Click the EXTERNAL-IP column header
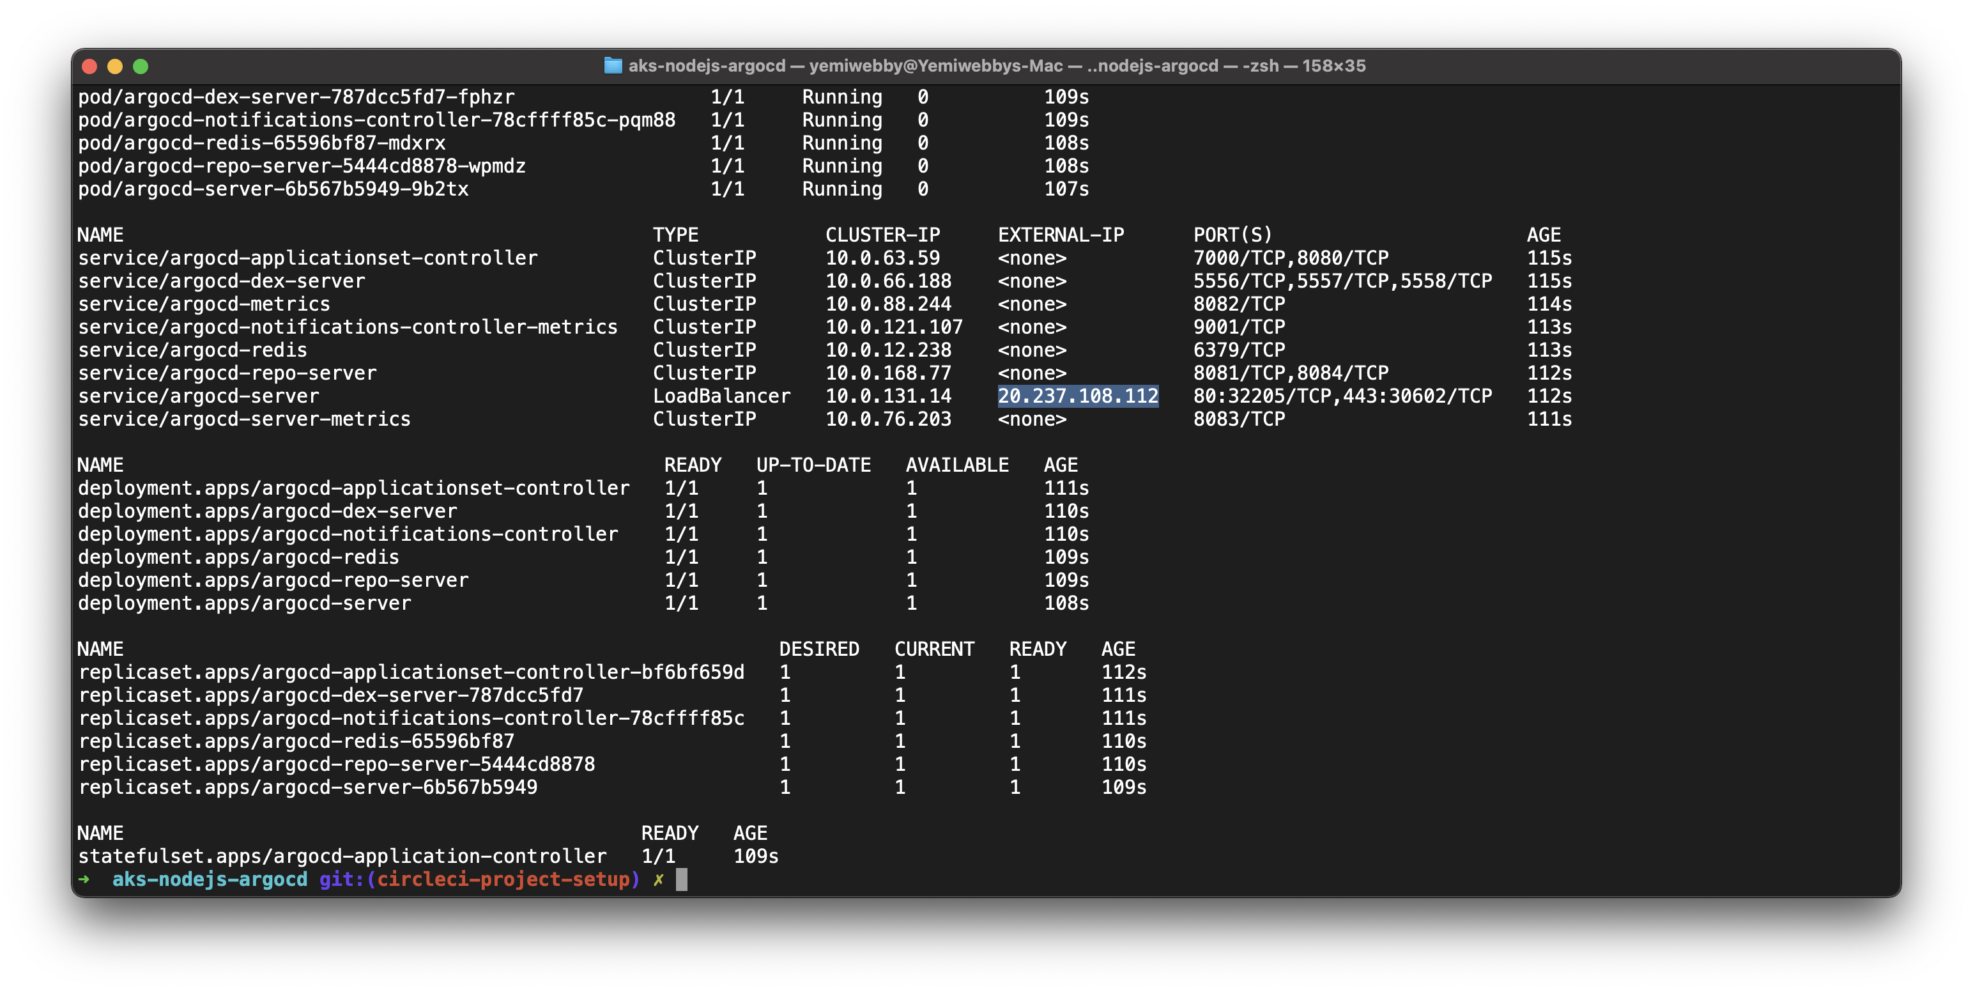The width and height of the screenshot is (1973, 992). click(x=1060, y=235)
